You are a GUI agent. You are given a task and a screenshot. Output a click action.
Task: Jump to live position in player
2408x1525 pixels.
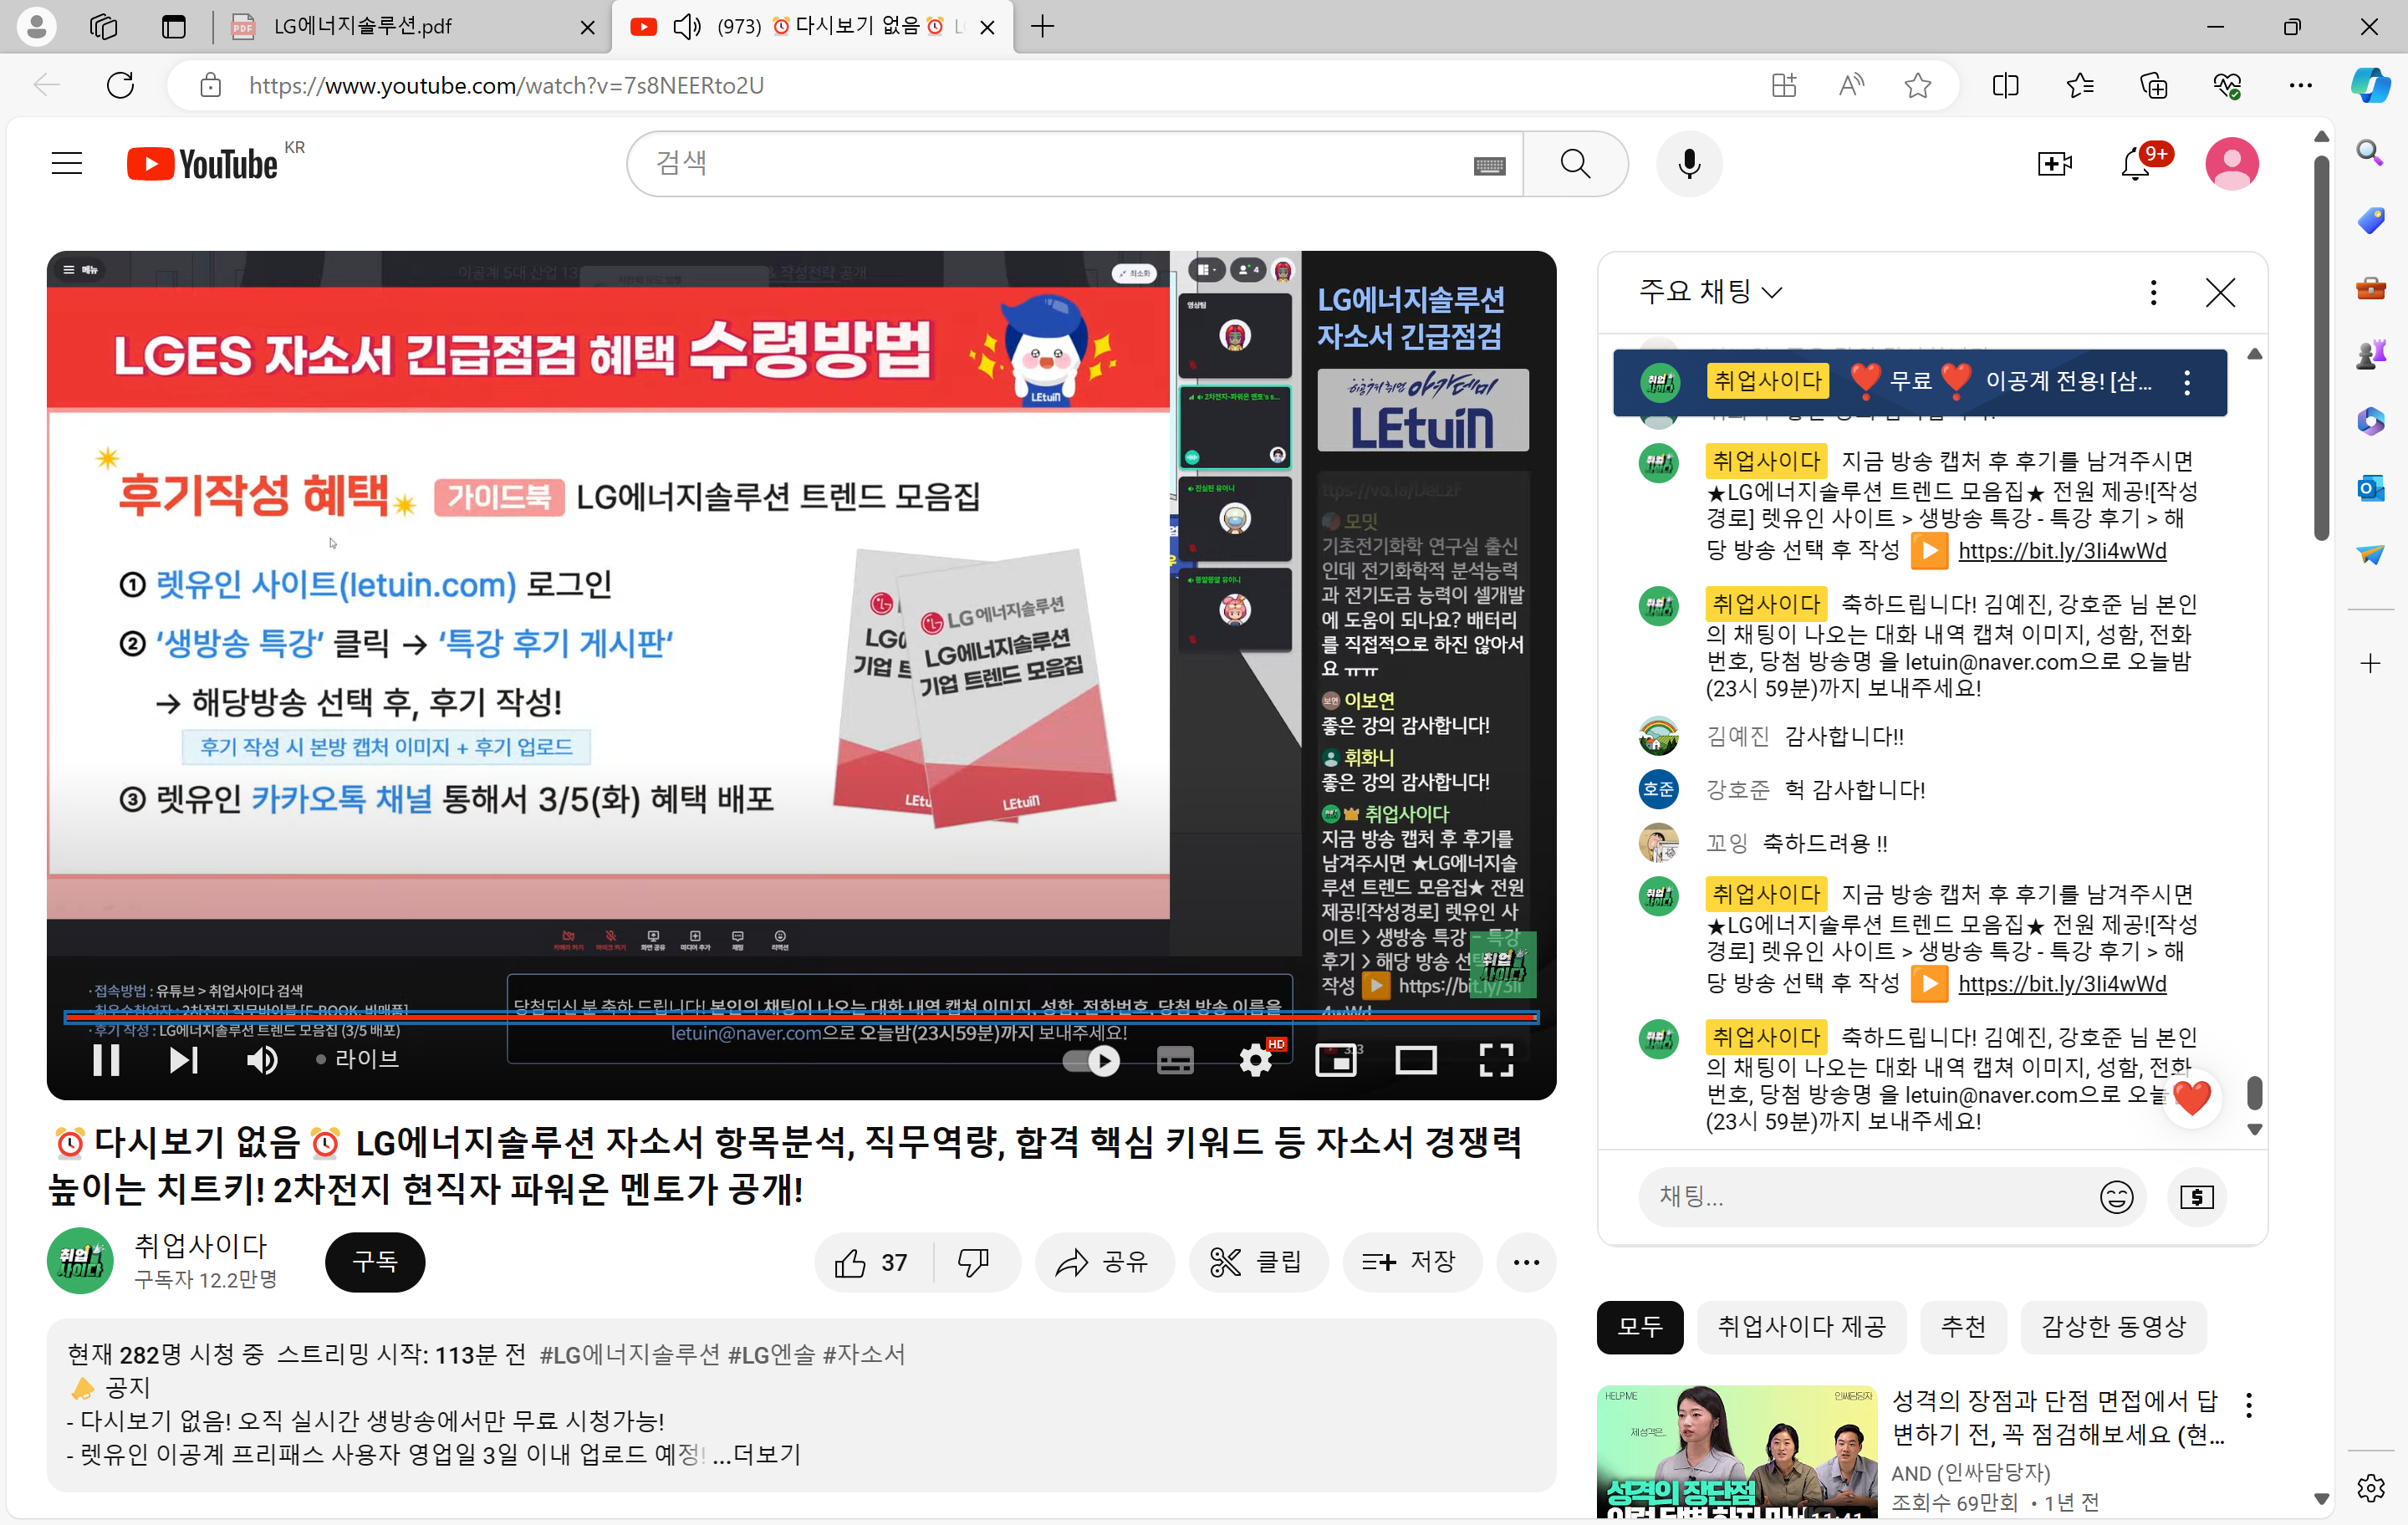pyautogui.click(x=357, y=1059)
